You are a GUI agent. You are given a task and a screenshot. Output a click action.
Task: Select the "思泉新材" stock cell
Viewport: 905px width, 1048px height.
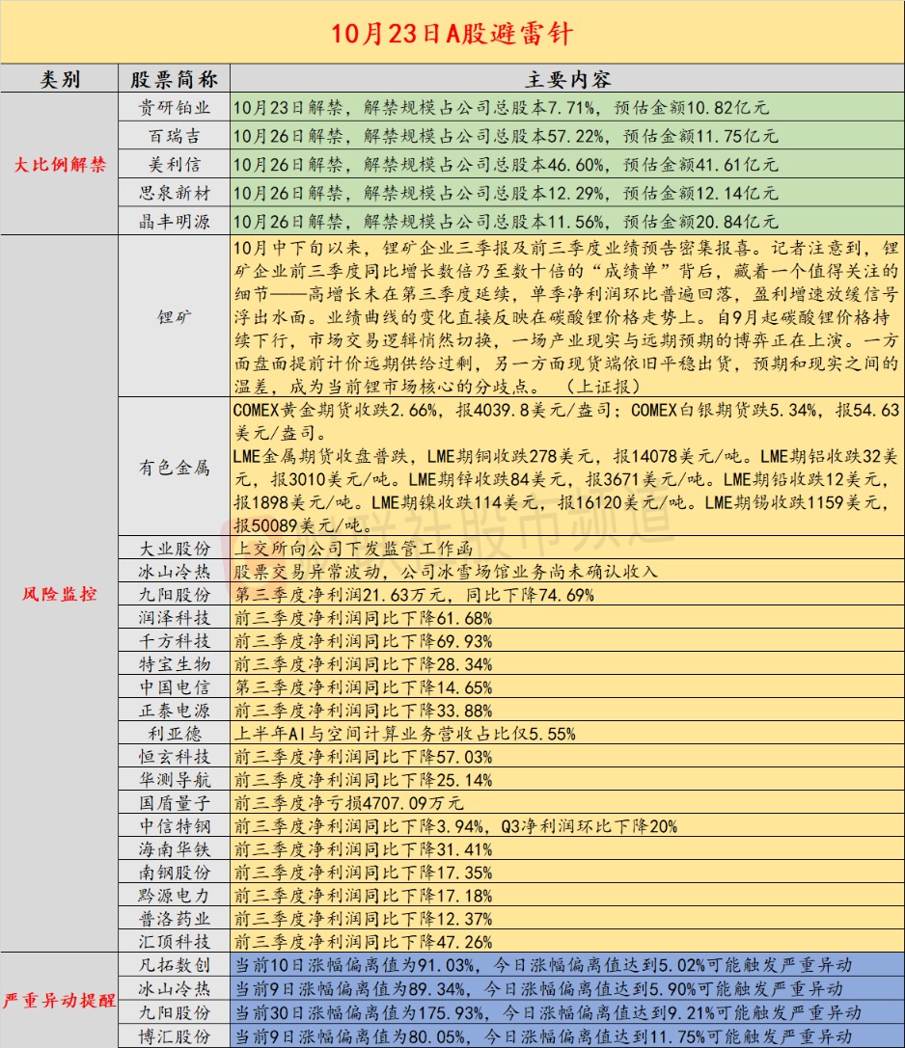[x=174, y=193]
